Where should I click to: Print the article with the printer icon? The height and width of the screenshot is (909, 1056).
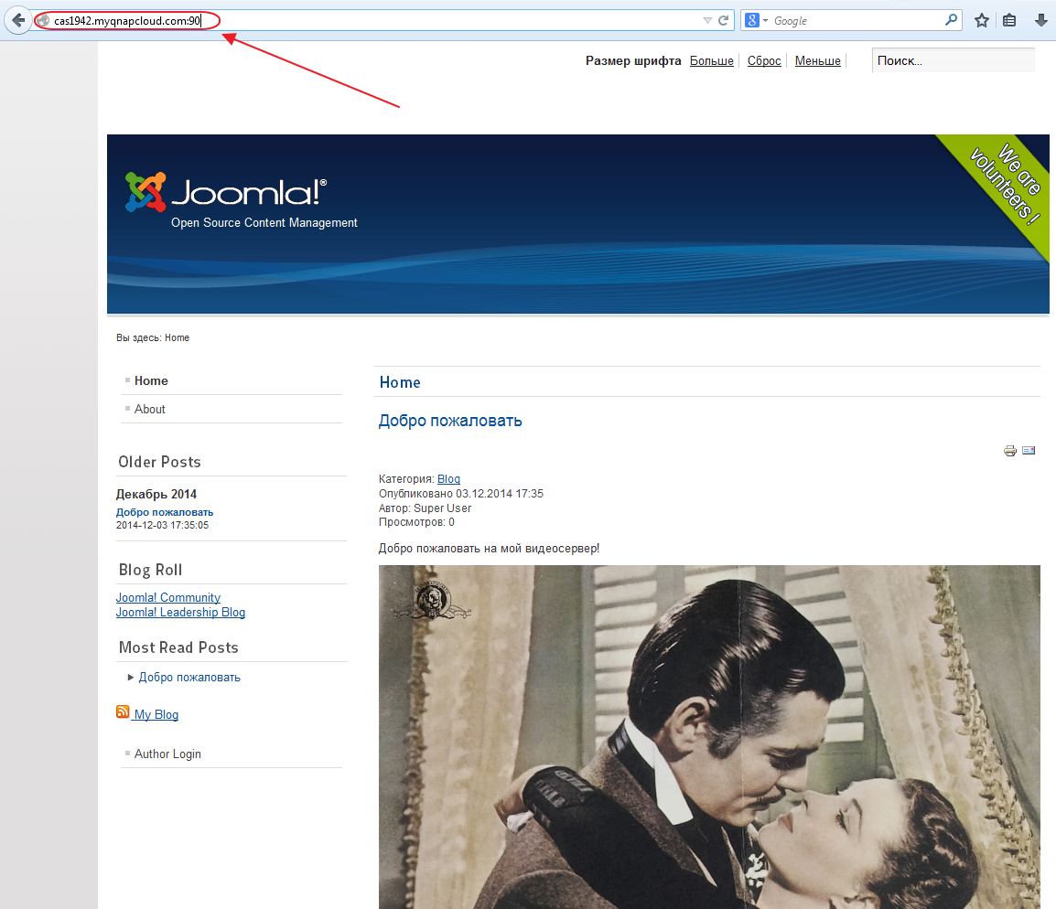[1010, 451]
